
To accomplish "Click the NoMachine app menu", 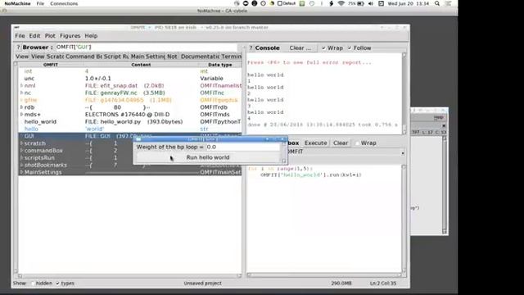I will [17, 3].
